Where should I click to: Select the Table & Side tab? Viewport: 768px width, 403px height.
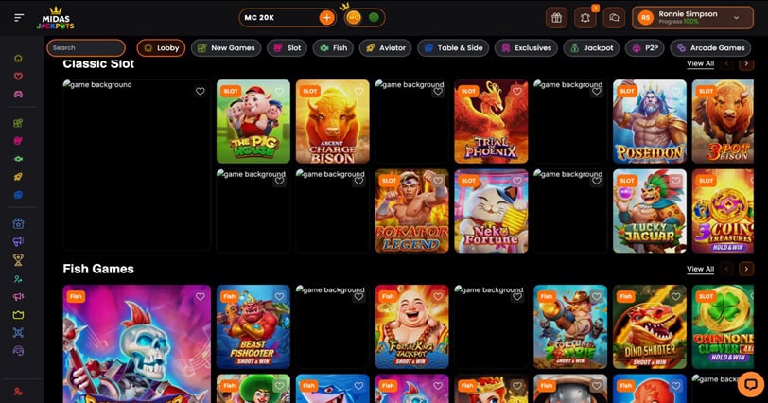coord(453,48)
